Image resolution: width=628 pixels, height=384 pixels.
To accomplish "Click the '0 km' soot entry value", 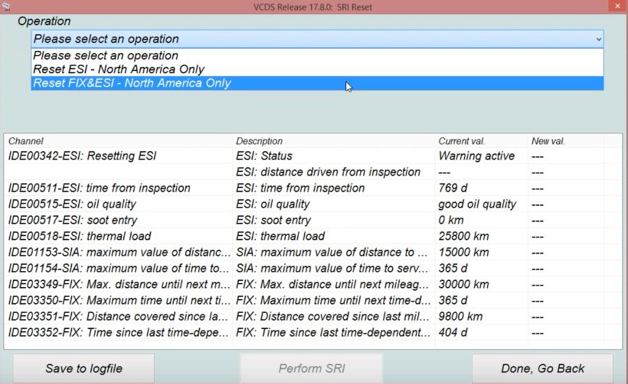I will [451, 220].
